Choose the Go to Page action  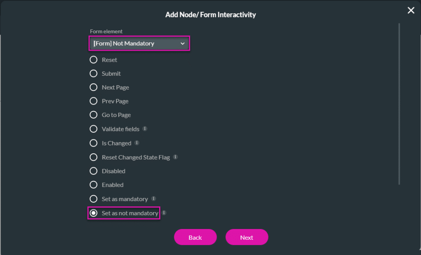click(93, 115)
